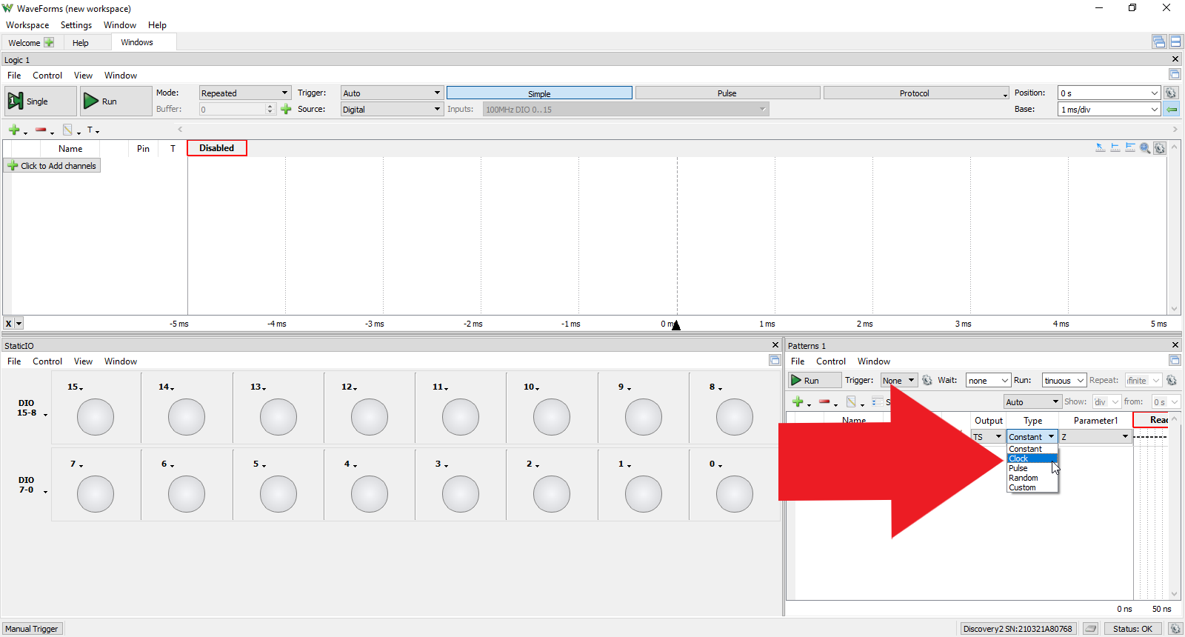Screen dimensions: 1185x637
Task: Select Clock in the Type dropdown list
Action: [1032, 458]
